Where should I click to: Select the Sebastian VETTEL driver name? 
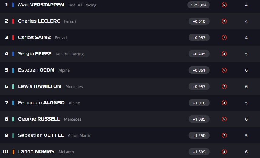point(41,135)
